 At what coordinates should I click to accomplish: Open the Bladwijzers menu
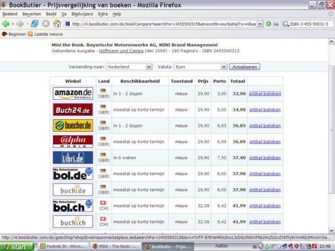tap(82, 14)
